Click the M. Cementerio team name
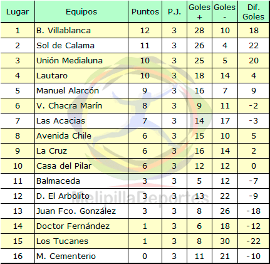270x264 pixels. point(66,256)
